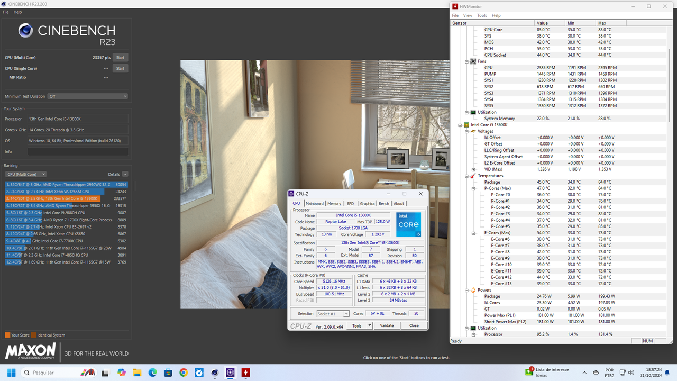The height and width of the screenshot is (381, 677).
Task: Click the Validate button in CPU-Z
Action: coord(387,325)
